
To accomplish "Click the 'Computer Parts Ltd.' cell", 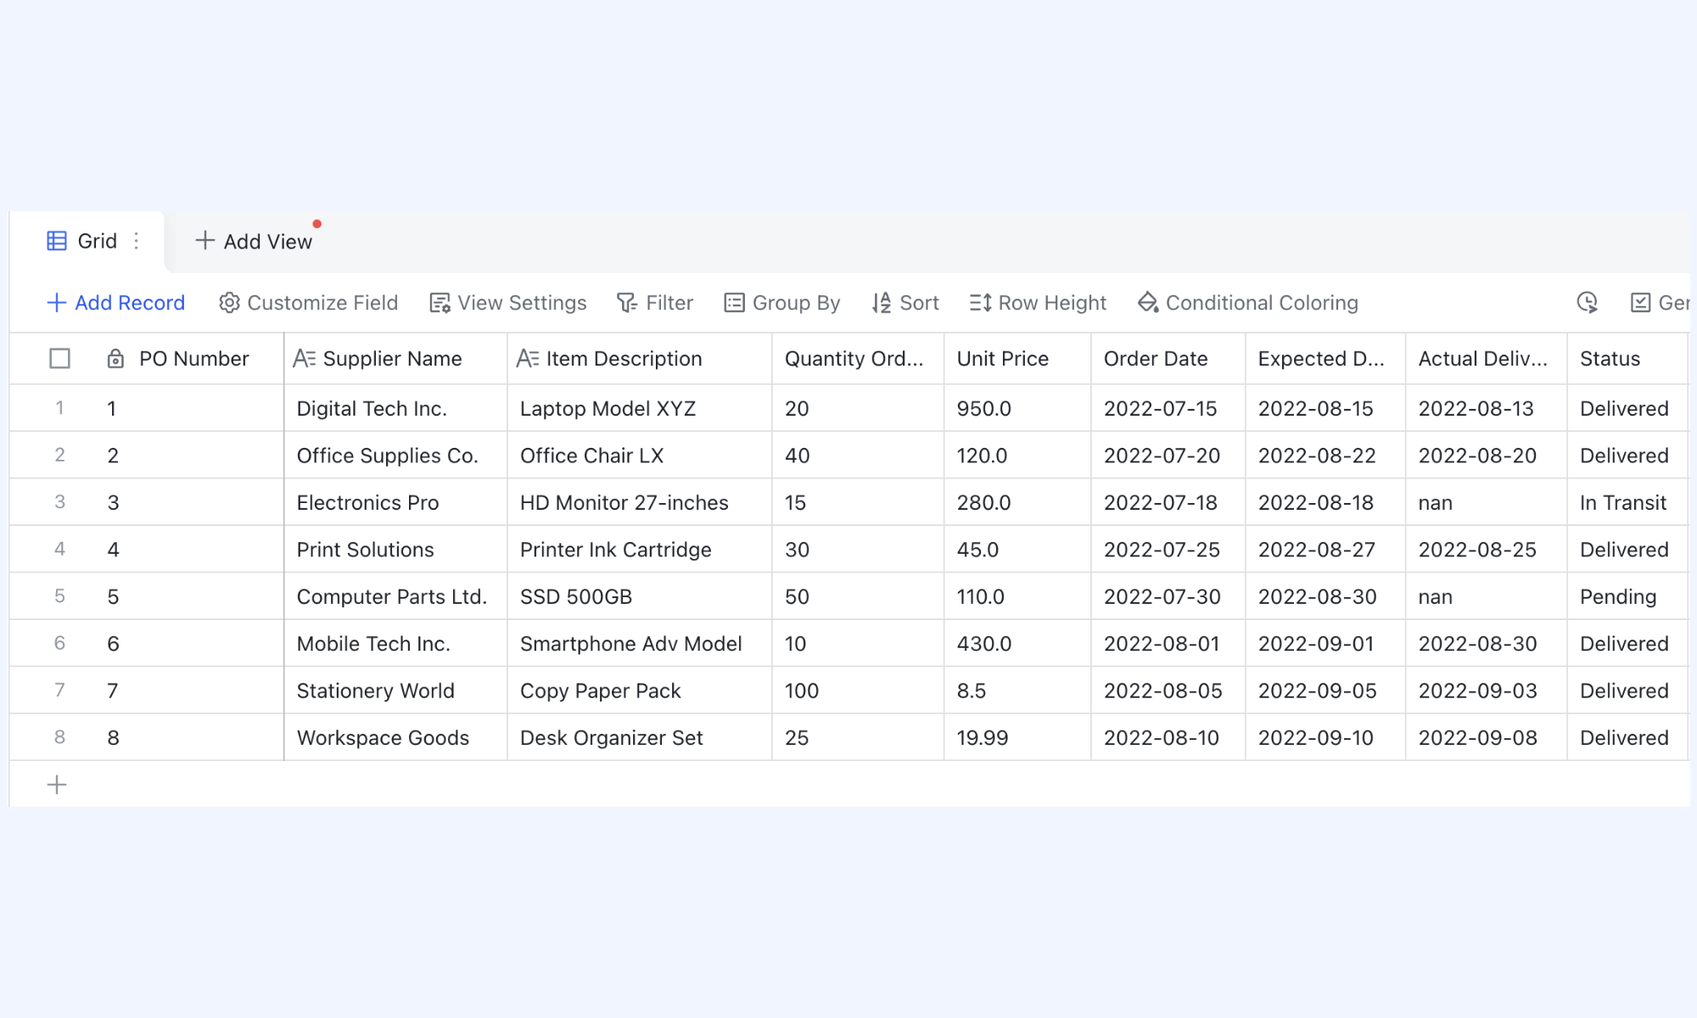I will (395, 596).
